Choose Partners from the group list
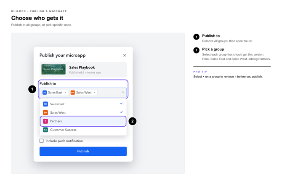The height and width of the screenshot is (181, 282). coord(83,121)
